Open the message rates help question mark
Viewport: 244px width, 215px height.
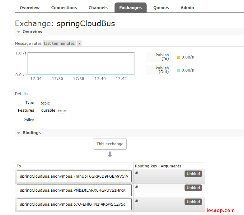pos(79,44)
